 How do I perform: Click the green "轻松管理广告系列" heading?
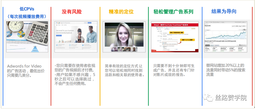[x=173, y=12]
